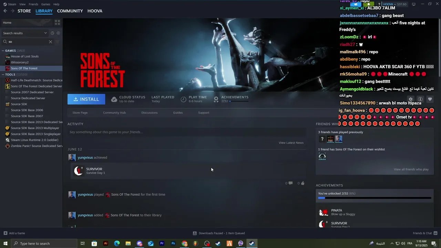Switch library to grid collections view
Viewport: 441px width, 248px height.
57,22
